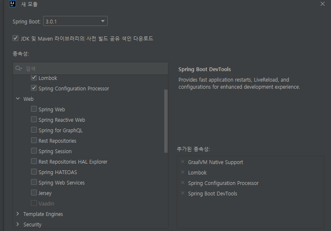Expand the Security category
331x231 pixels.
pyautogui.click(x=18, y=224)
